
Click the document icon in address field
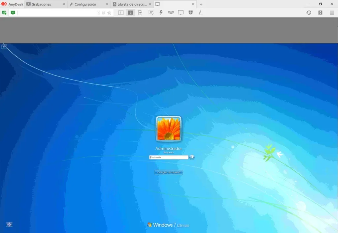(x=103, y=13)
